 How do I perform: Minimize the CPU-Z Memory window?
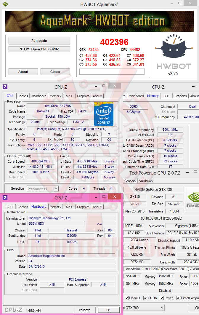(x=193, y=87)
